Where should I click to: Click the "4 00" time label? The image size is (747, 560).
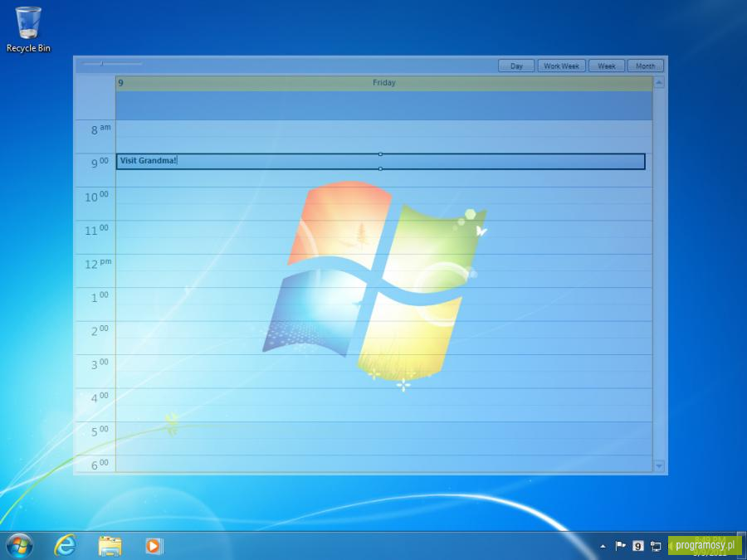[x=100, y=398]
